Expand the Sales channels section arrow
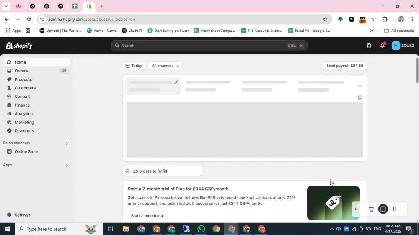The image size is (419, 235). pyautogui.click(x=67, y=143)
